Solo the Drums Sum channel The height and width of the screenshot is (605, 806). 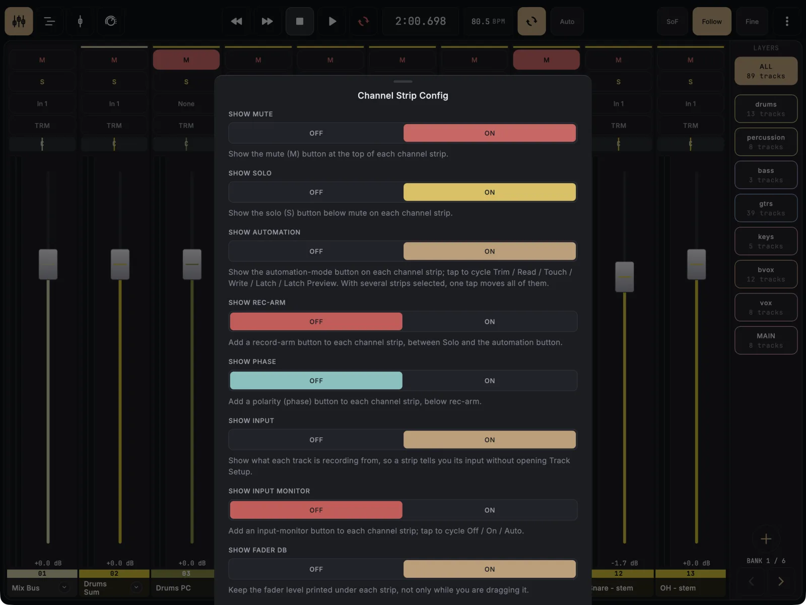click(x=114, y=82)
